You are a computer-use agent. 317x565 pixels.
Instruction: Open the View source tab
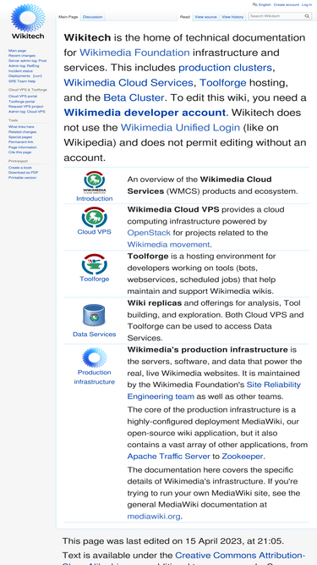pos(205,17)
